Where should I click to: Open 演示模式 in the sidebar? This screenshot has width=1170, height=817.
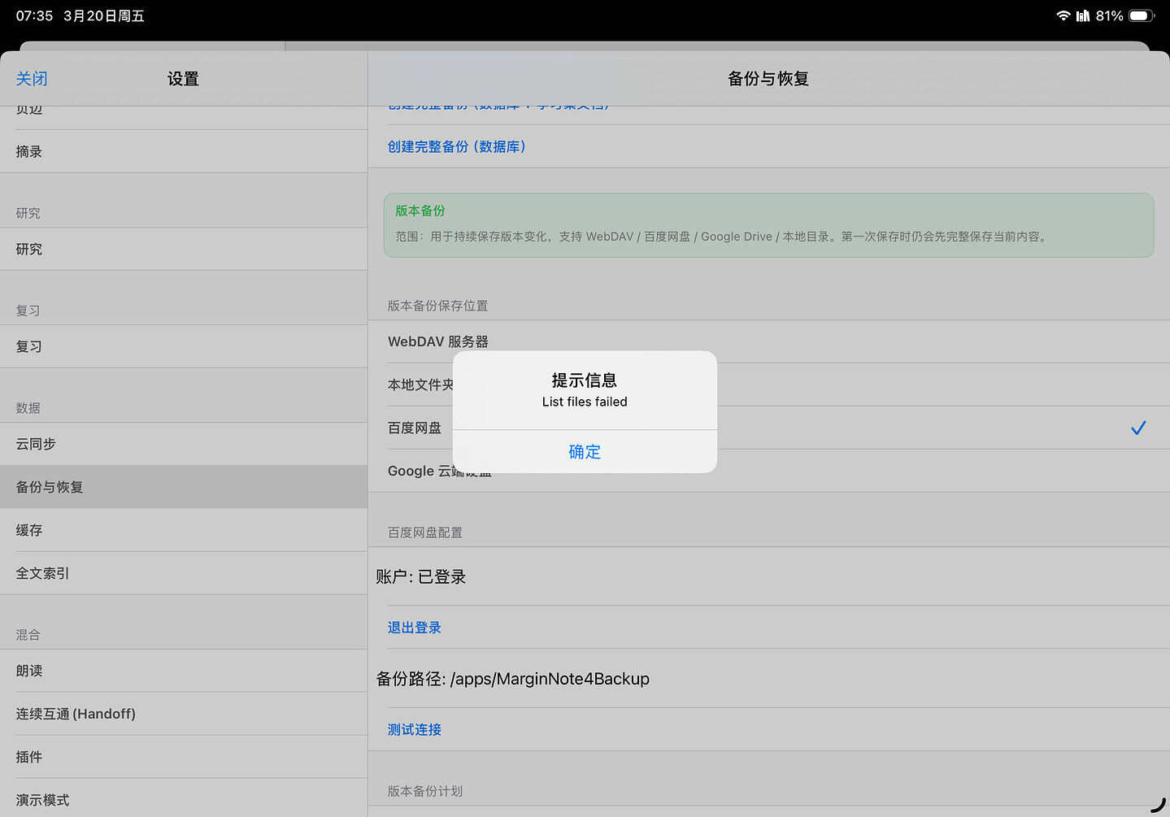click(42, 800)
